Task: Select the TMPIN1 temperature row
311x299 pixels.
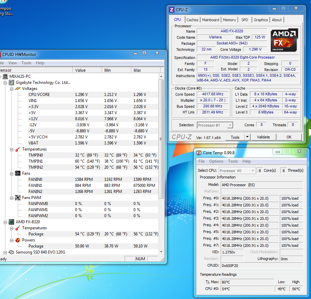Action: 93,161
